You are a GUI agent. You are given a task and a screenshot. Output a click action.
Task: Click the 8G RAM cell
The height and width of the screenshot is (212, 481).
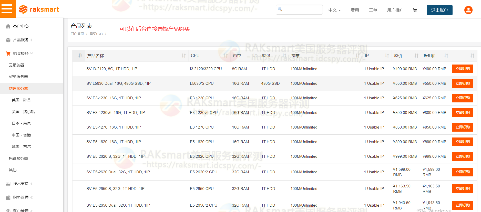(239, 69)
